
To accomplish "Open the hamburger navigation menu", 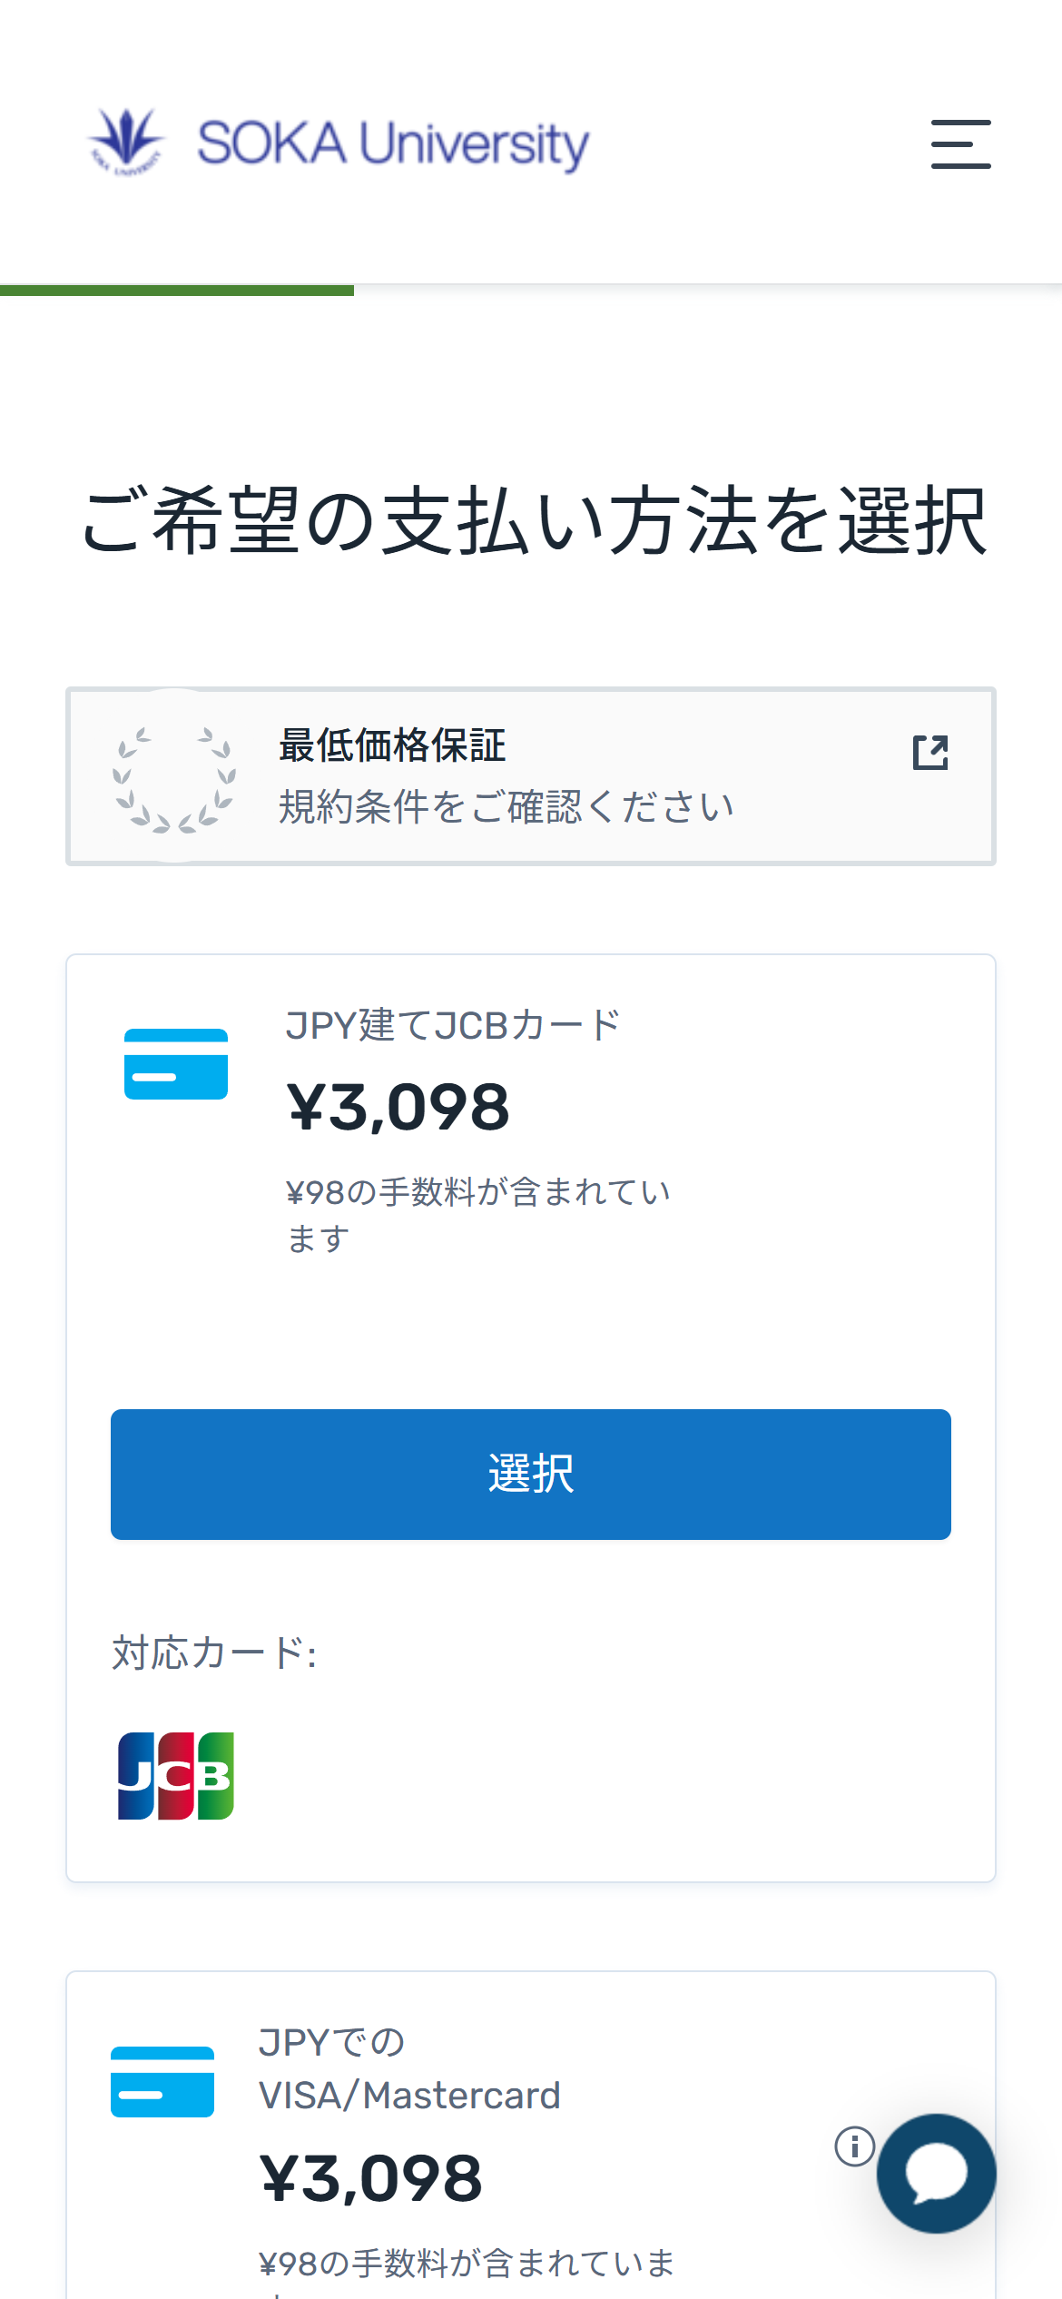I will point(960,144).
